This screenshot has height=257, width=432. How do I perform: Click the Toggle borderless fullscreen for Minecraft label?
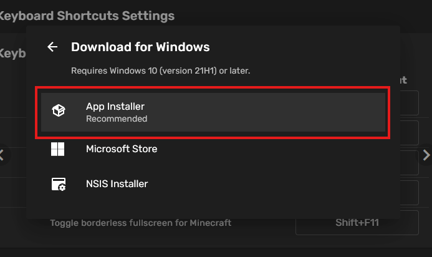pyautogui.click(x=141, y=223)
